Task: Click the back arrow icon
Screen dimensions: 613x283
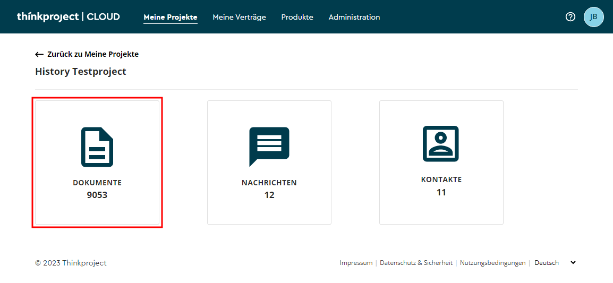Action: [39, 54]
